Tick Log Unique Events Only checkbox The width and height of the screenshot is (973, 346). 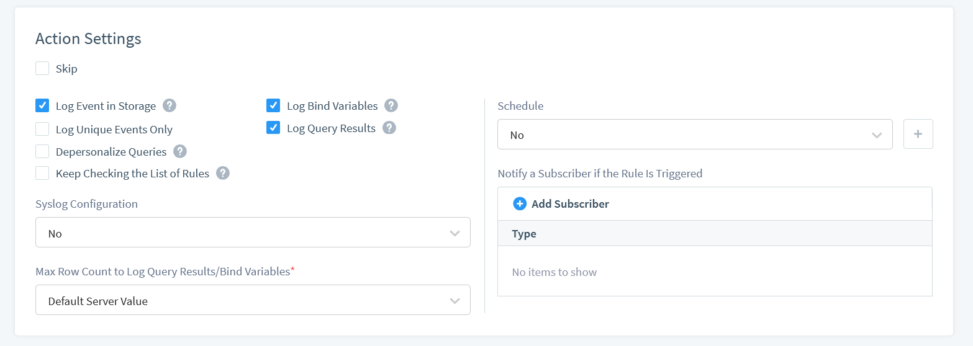point(42,129)
